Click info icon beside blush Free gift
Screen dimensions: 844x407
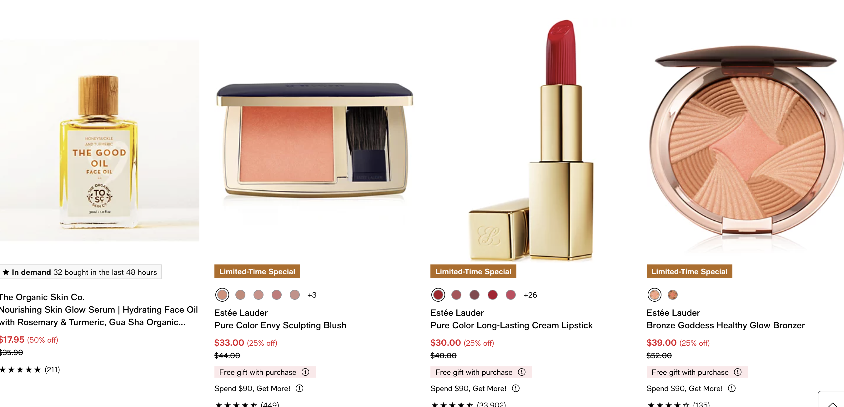click(305, 372)
